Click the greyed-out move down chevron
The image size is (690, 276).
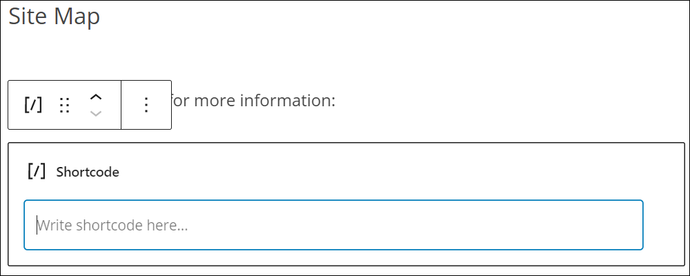pos(95,114)
